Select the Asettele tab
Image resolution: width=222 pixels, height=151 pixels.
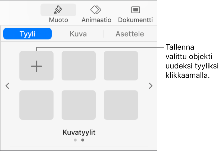tap(130, 34)
